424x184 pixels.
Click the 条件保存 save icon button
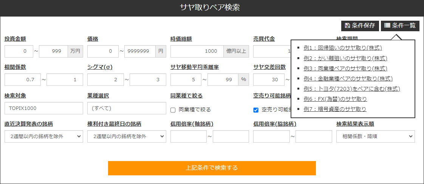tap(360, 26)
